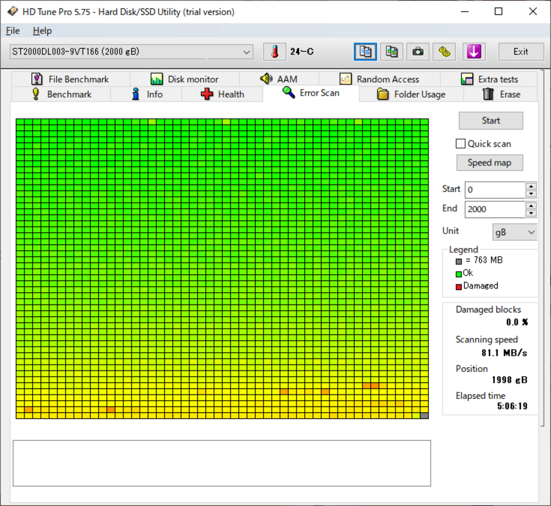This screenshot has height=506, width=551.
Task: Click the thermometer temperature icon
Action: (275, 52)
